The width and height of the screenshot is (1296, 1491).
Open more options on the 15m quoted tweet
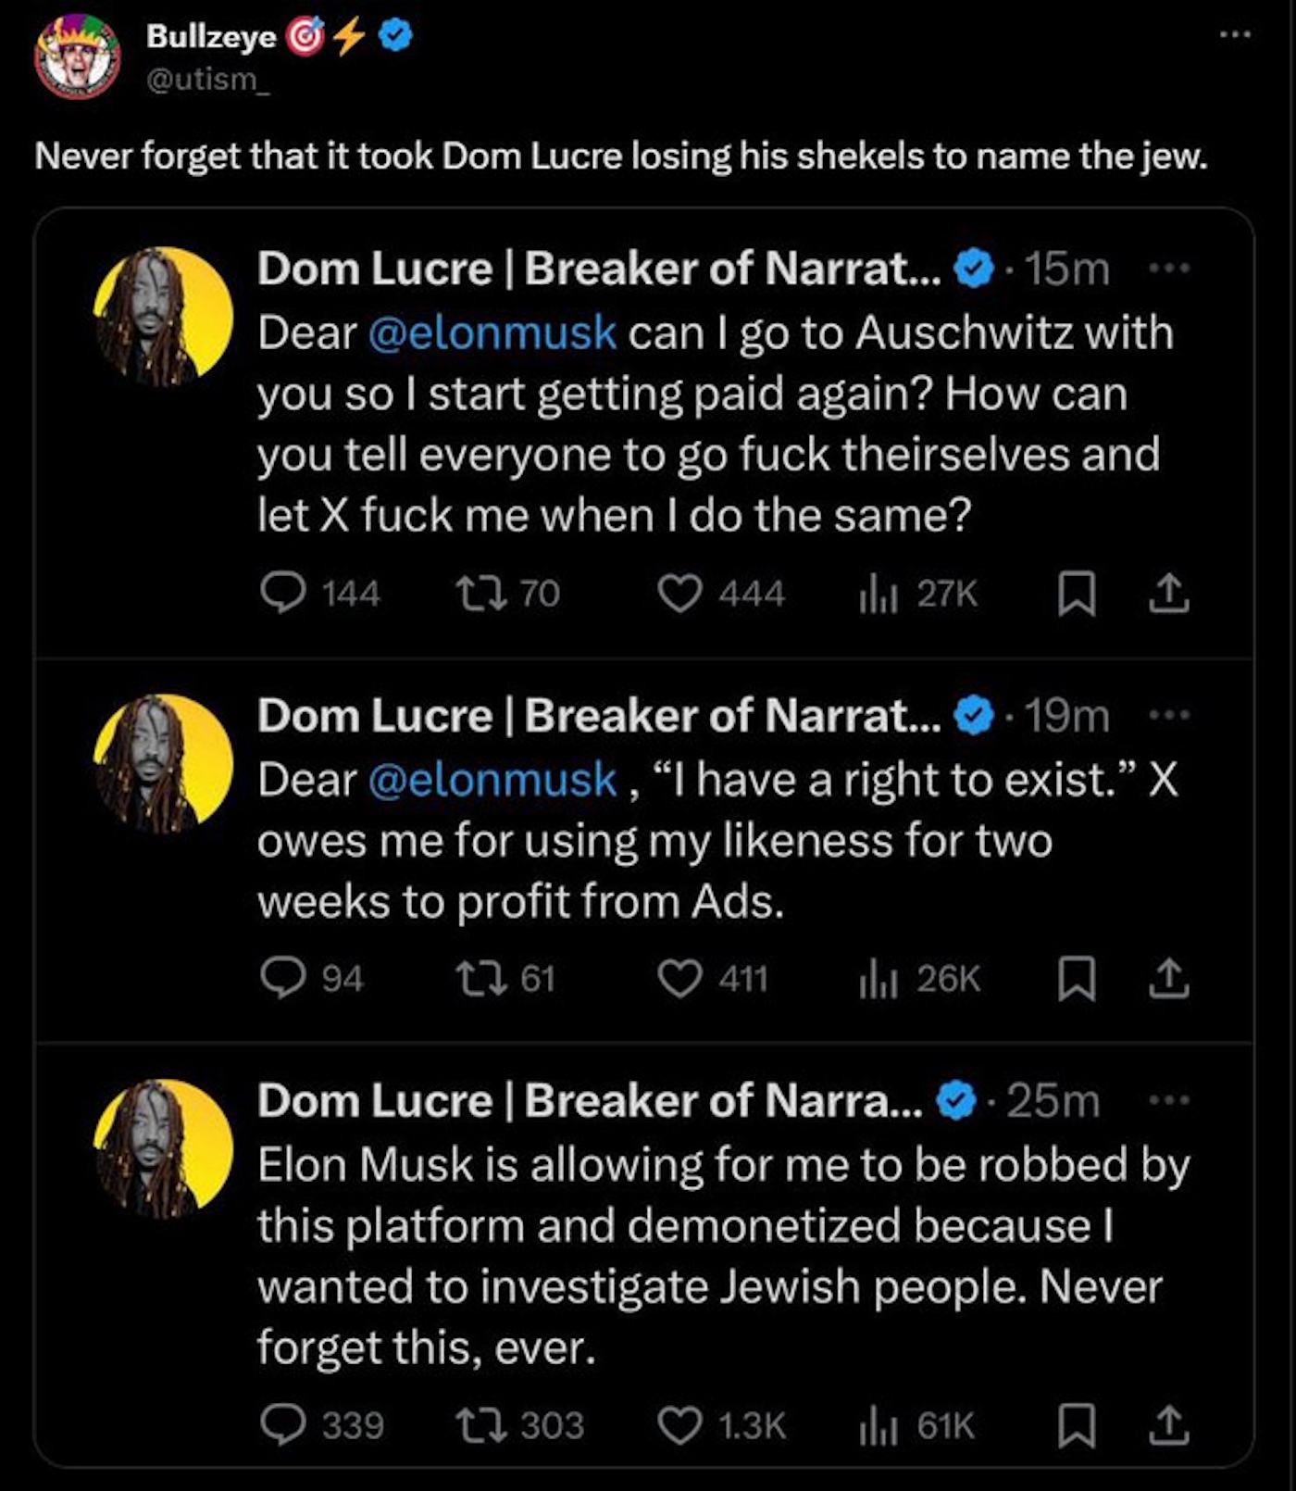1168,269
